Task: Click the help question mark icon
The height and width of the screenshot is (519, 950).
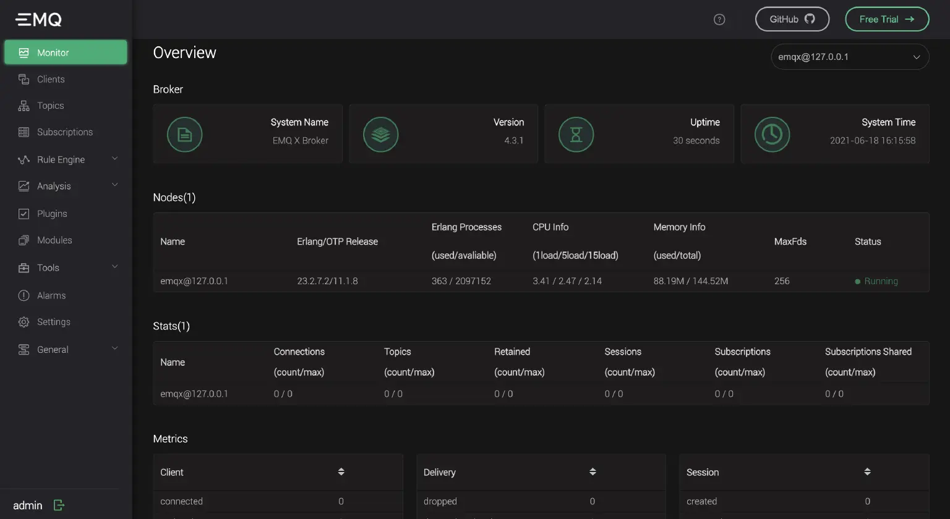Action: (x=719, y=20)
